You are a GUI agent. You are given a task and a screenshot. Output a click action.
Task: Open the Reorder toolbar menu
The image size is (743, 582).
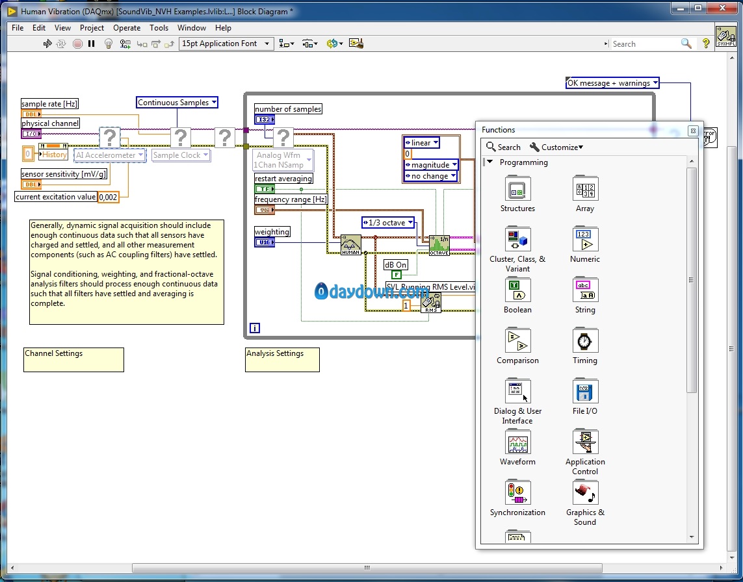335,44
